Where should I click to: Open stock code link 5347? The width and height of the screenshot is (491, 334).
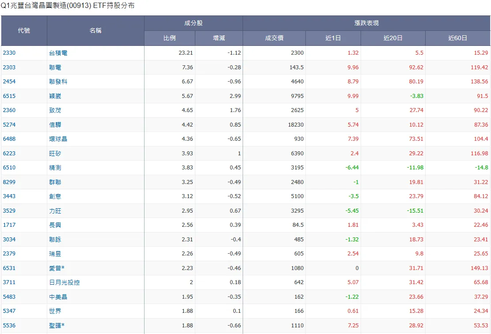[x=9, y=311]
